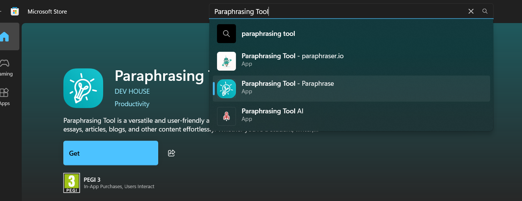
Task: Click the large lightbulb app icon
Action: tap(83, 88)
